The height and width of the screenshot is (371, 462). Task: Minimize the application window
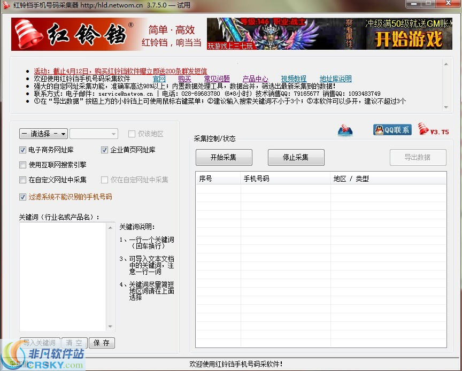click(x=414, y=4)
